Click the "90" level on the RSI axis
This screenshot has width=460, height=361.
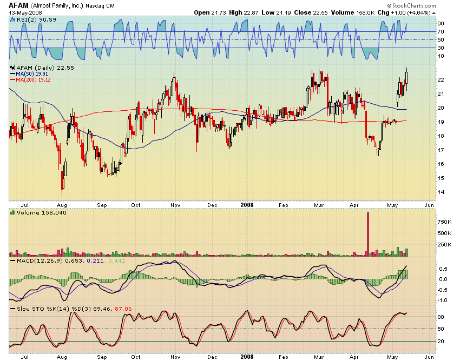441,23
